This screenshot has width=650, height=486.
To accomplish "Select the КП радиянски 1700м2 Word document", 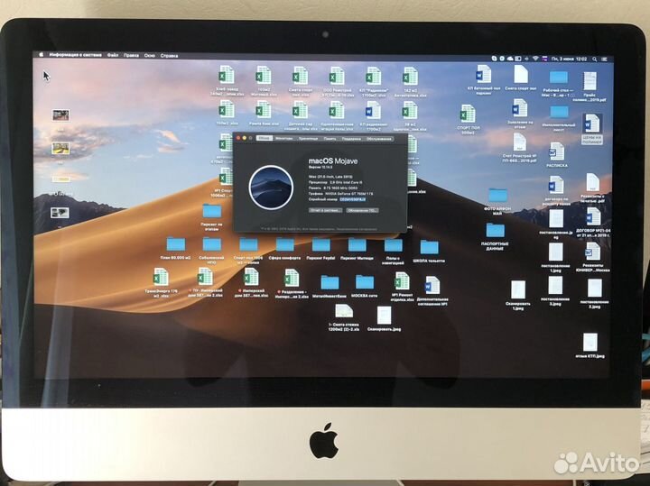I will [373, 117].
